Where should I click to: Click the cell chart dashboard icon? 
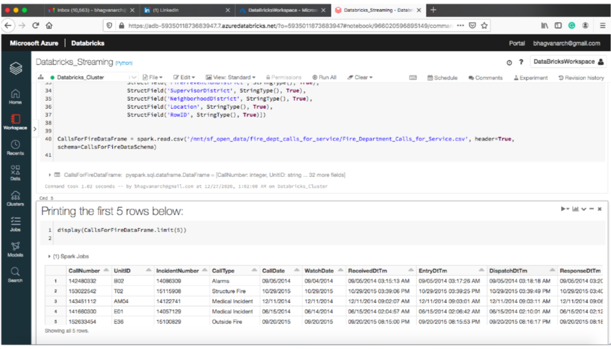click(575, 209)
